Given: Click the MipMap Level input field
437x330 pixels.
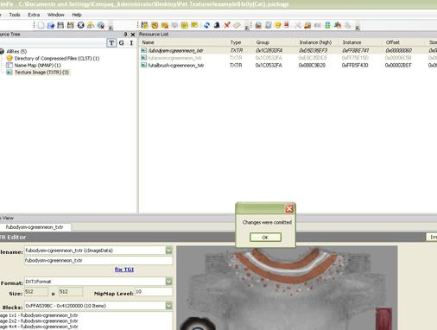Looking at the screenshot, I should coord(154,292).
